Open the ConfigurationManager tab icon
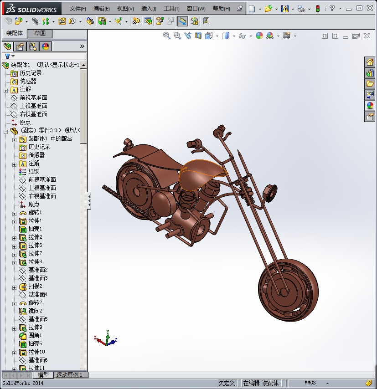 [33, 46]
